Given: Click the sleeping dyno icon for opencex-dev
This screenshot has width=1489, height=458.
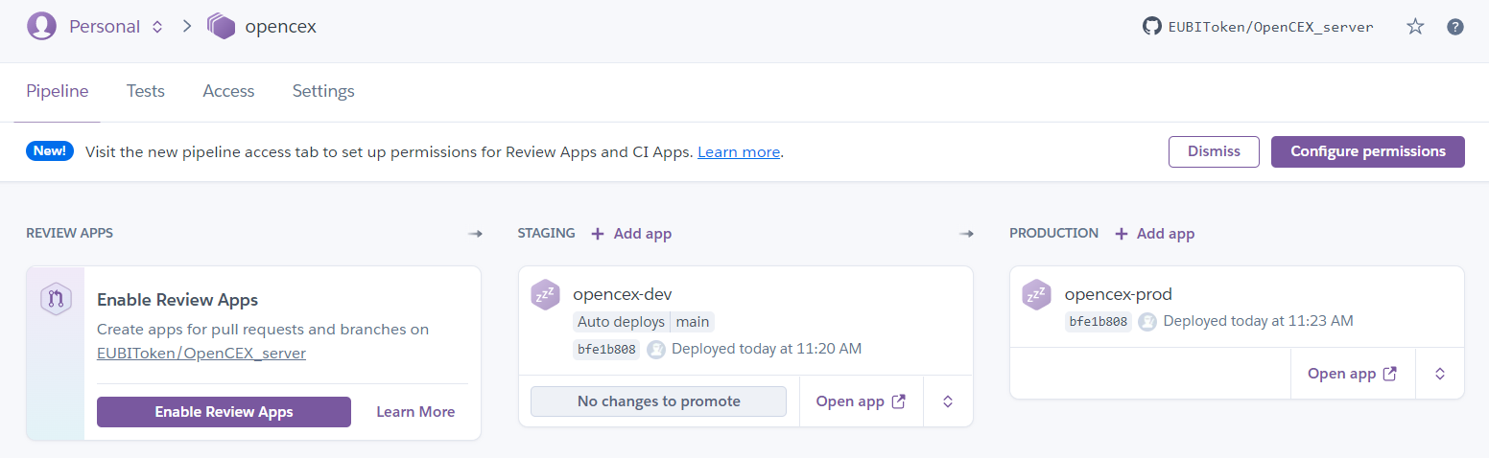Looking at the screenshot, I should pos(545,294).
